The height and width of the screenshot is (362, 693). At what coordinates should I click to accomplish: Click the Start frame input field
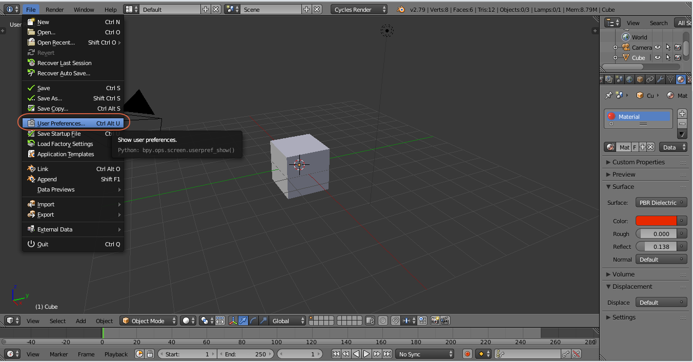[x=187, y=354]
